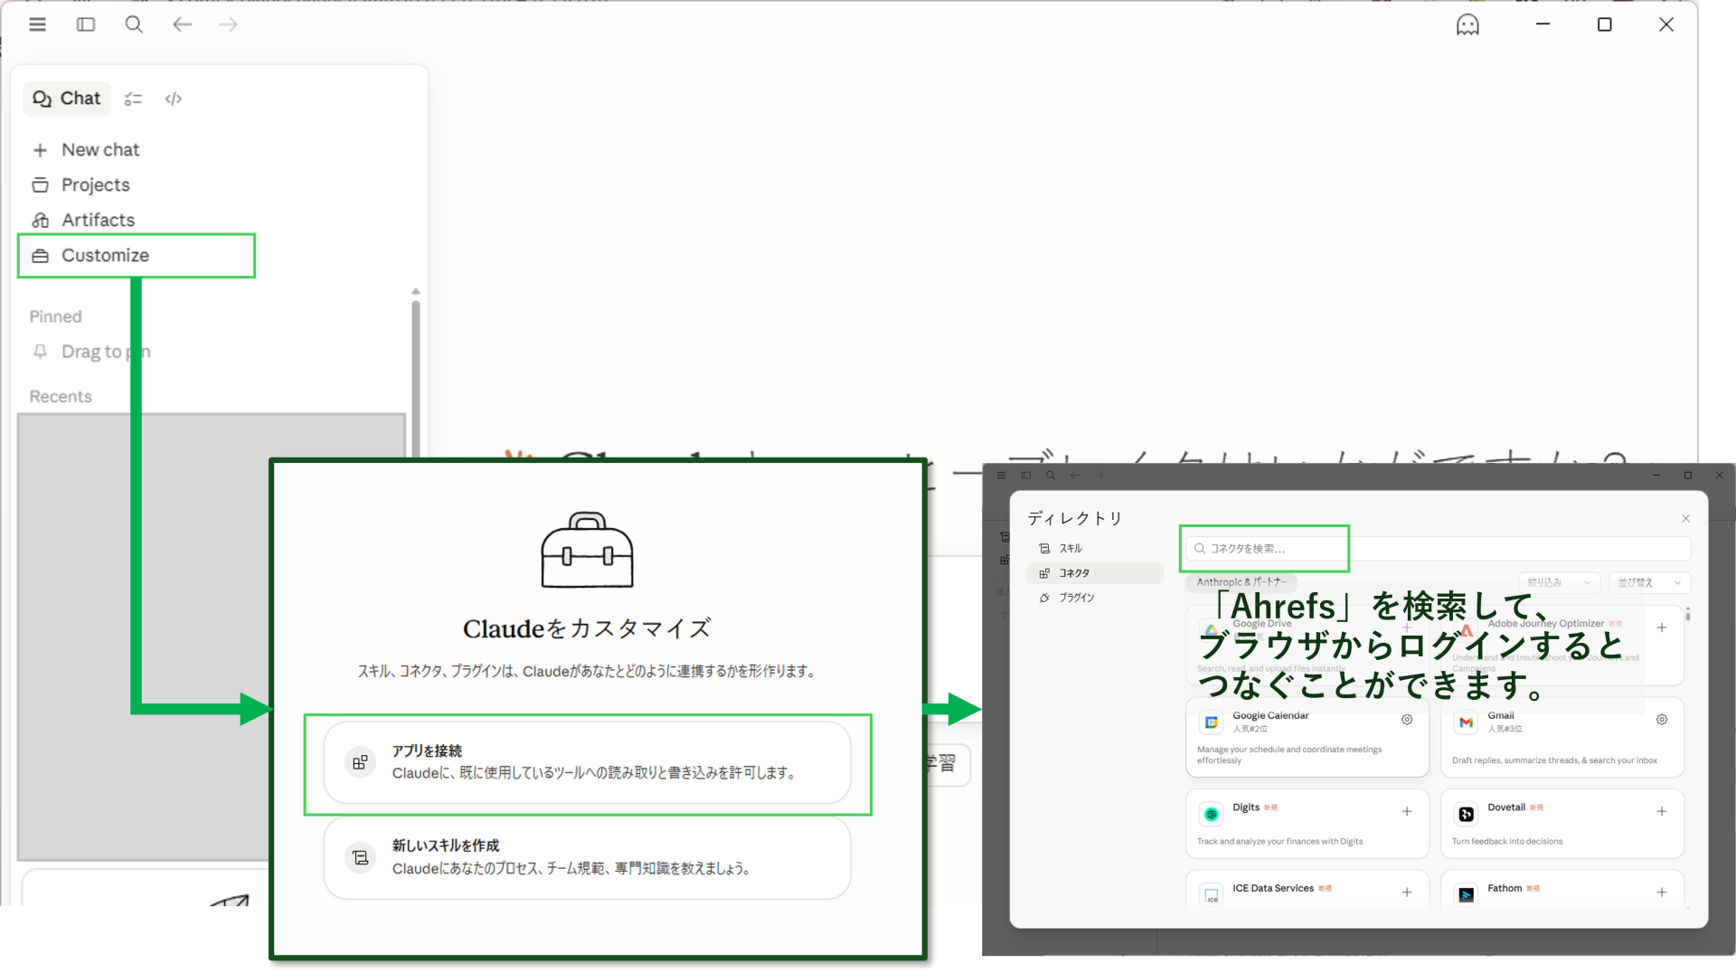This screenshot has width=1736, height=972.
Task: Expand the 絞り込み filter dropdown
Action: click(1559, 582)
